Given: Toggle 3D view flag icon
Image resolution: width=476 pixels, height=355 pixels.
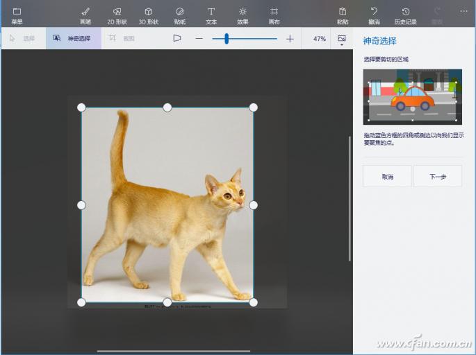Looking at the screenshot, I should click(x=177, y=39).
